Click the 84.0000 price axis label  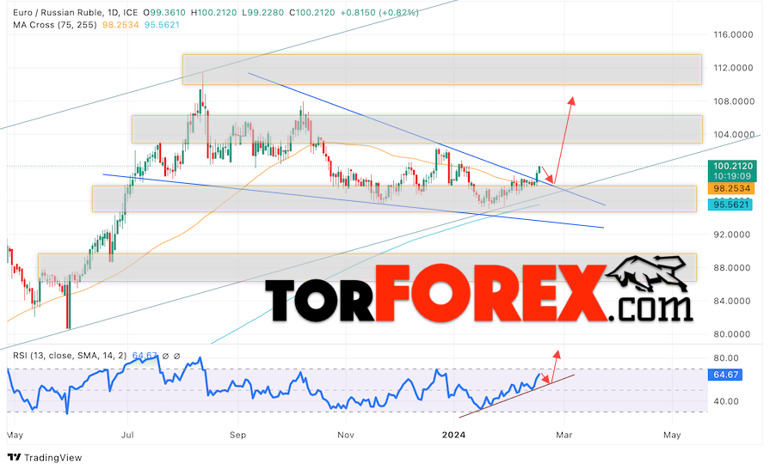731,302
